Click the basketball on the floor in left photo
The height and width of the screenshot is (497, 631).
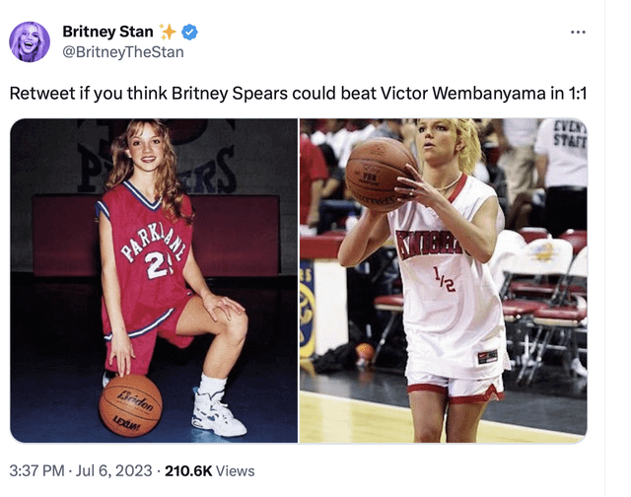pyautogui.click(x=130, y=404)
